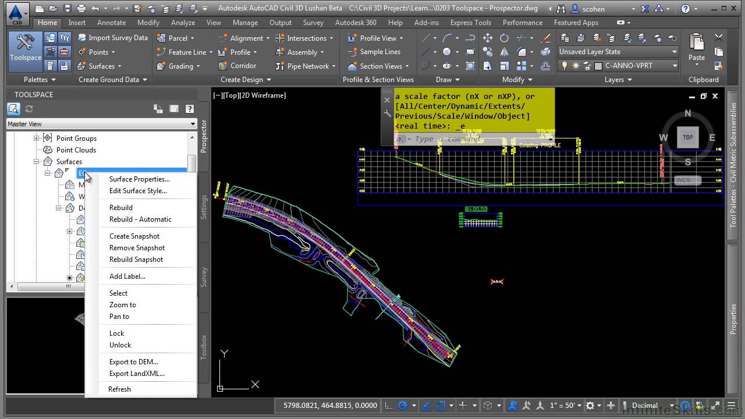This screenshot has height=419, width=745.
Task: Toggle hardware acceleration in status bar
Action: pos(686,406)
